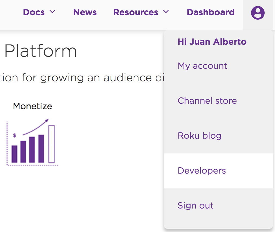275x232 pixels.
Task: Visit the Roku blog link
Action: click(x=200, y=136)
